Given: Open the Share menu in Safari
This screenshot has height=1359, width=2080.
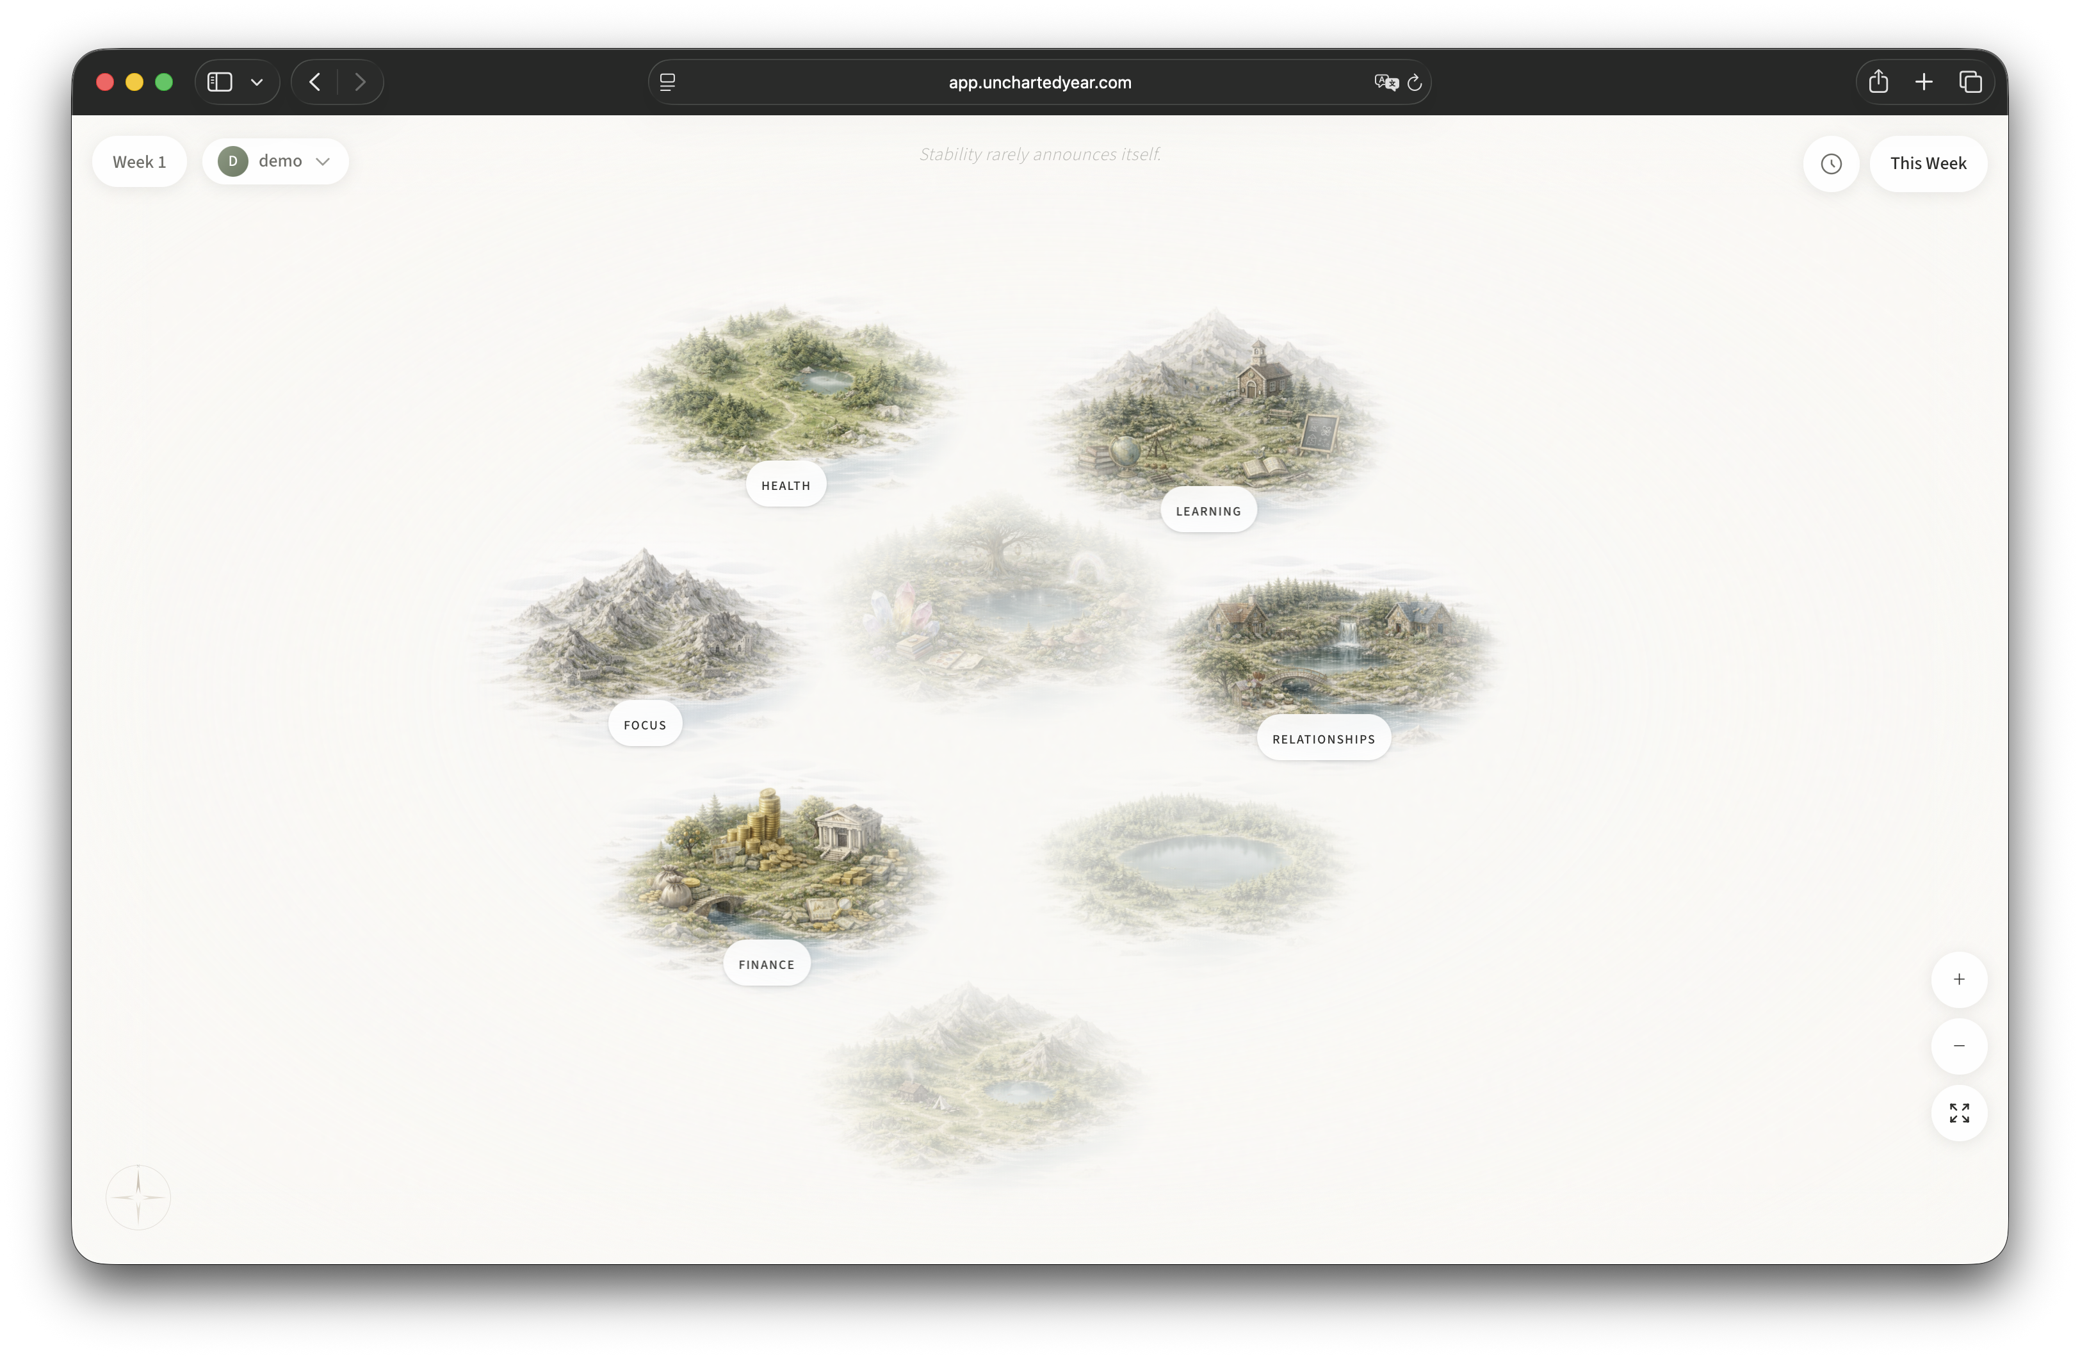Looking at the screenshot, I should click(x=1878, y=81).
